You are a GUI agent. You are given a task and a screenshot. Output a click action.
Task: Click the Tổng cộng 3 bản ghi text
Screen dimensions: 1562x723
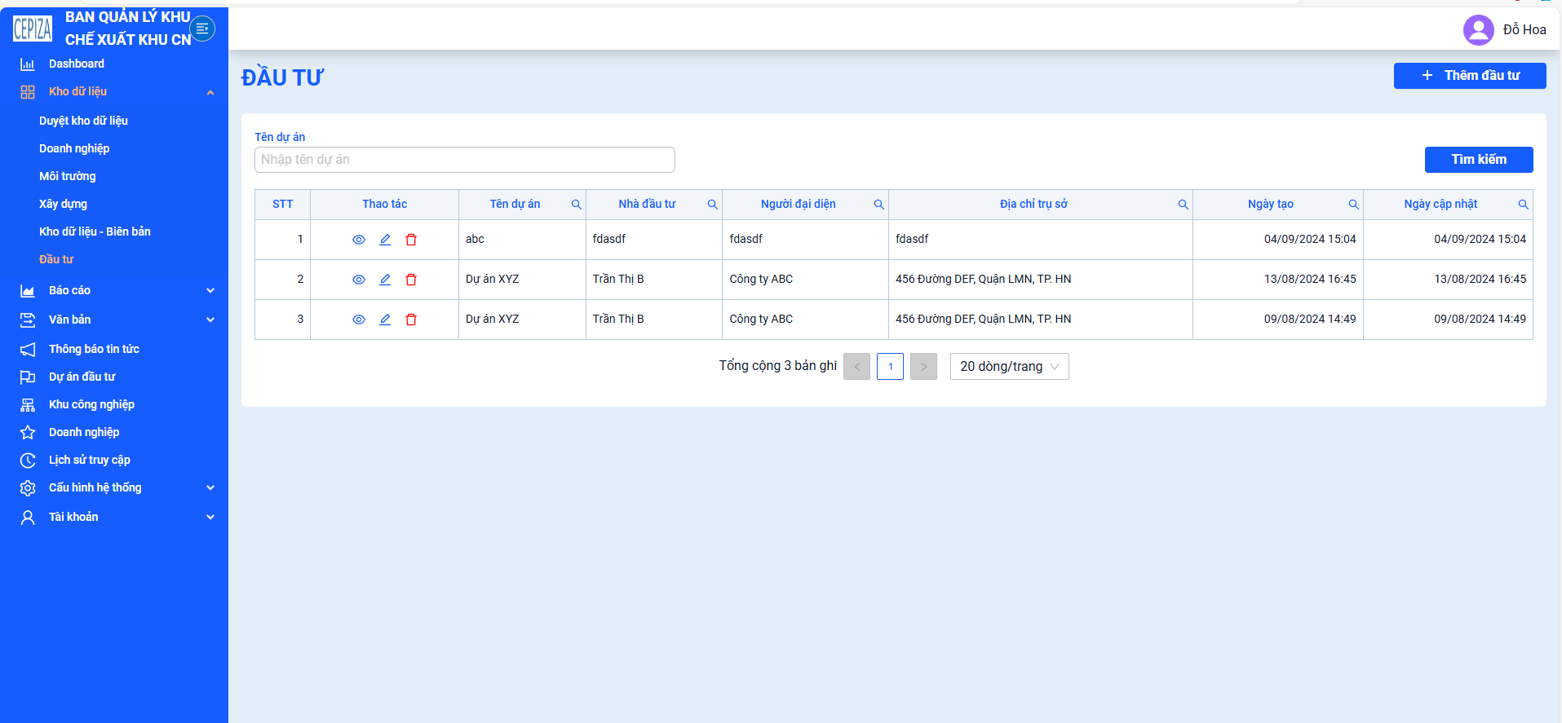777,366
